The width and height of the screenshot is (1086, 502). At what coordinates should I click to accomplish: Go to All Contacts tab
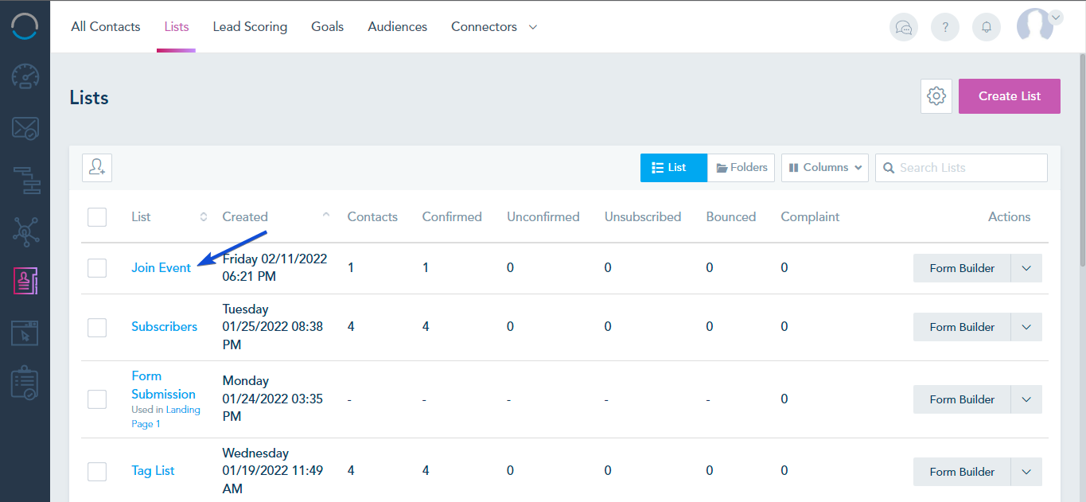106,27
